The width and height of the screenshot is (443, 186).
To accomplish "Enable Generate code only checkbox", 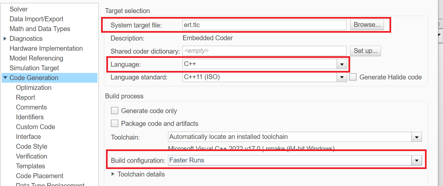I will coord(115,111).
